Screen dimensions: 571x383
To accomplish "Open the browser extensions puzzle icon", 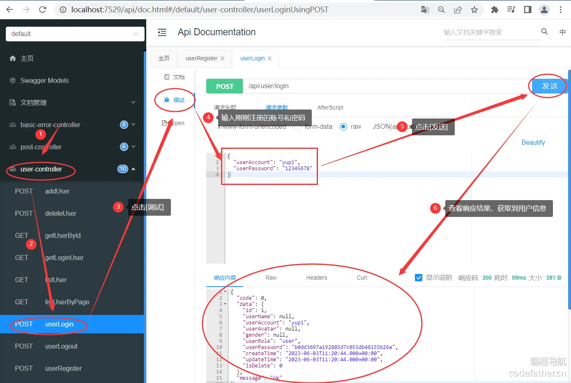I will click(x=495, y=9).
